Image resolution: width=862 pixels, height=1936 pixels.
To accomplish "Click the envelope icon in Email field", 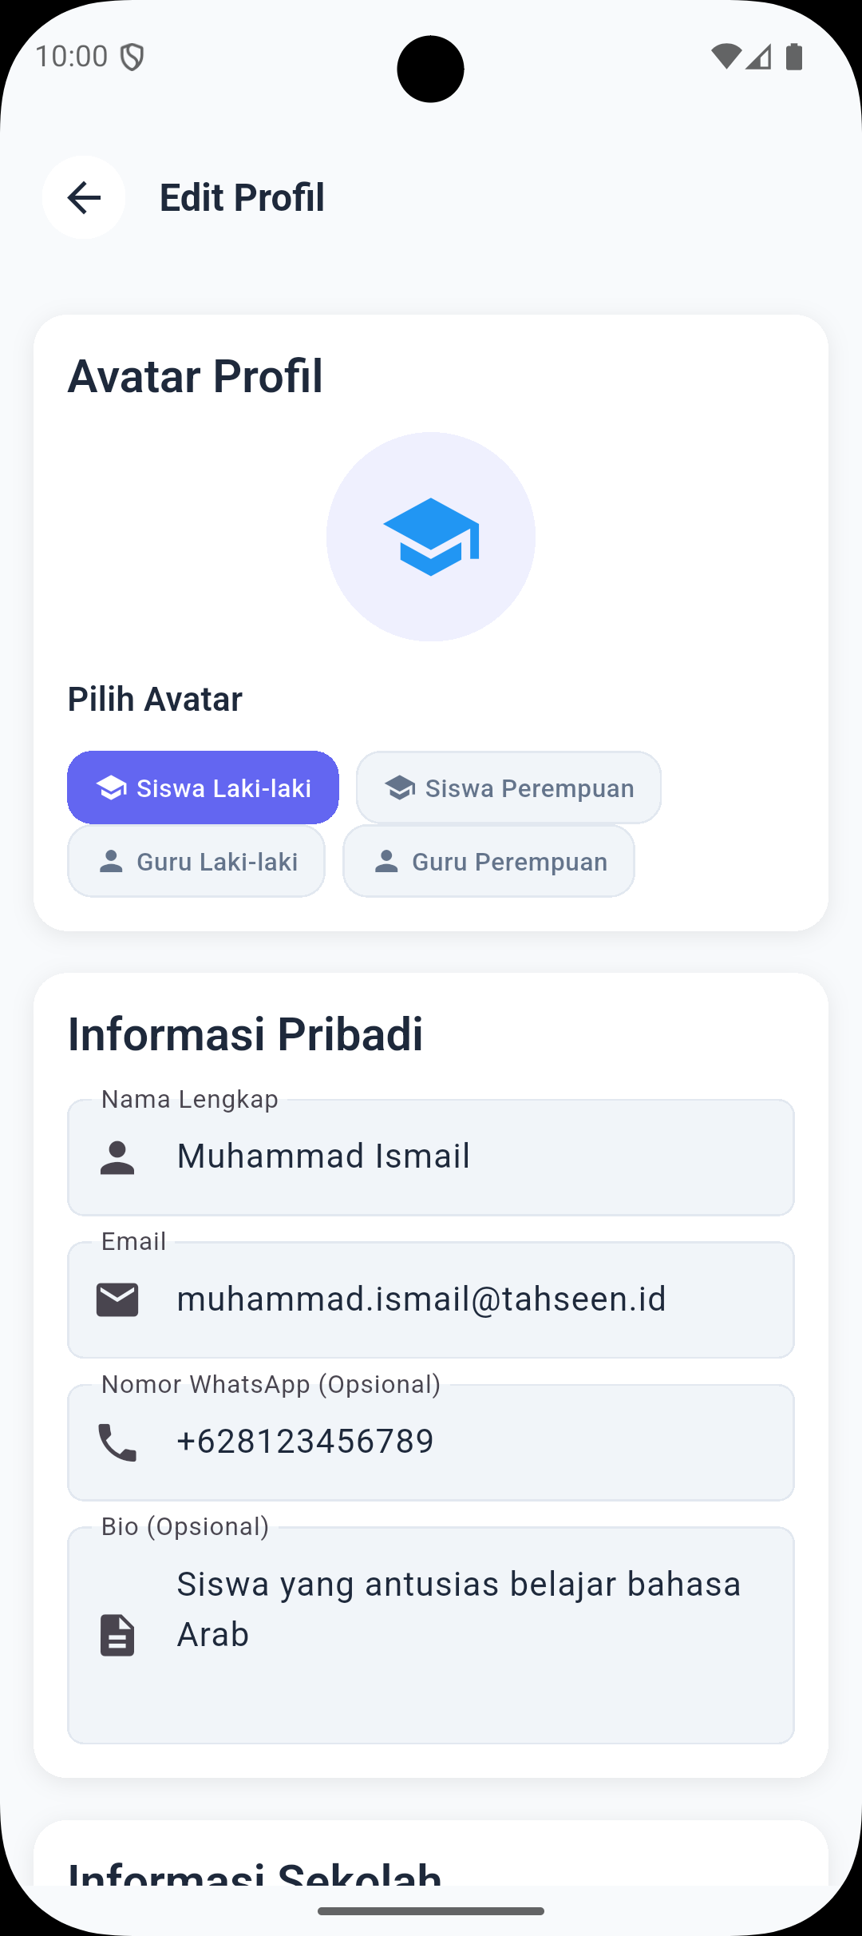I will (117, 1299).
